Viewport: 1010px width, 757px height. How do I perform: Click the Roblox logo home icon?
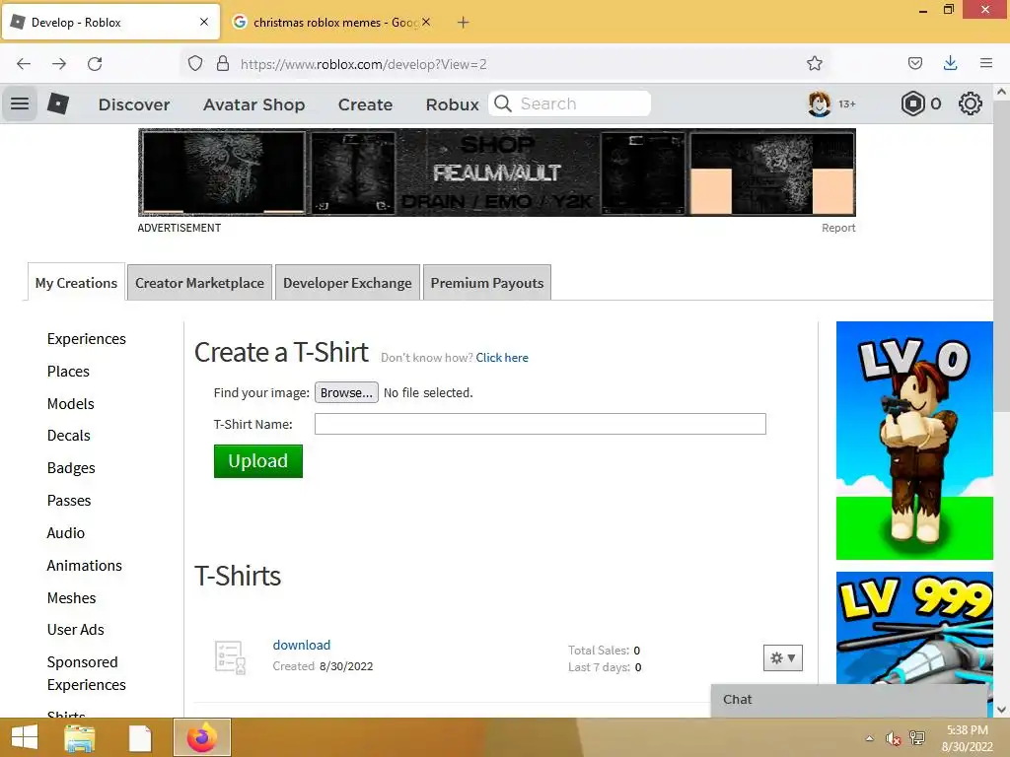click(x=58, y=103)
